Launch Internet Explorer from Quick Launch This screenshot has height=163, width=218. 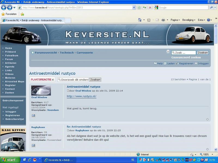click(30, 160)
